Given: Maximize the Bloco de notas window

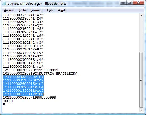Looking at the screenshot, I should point(130,3).
